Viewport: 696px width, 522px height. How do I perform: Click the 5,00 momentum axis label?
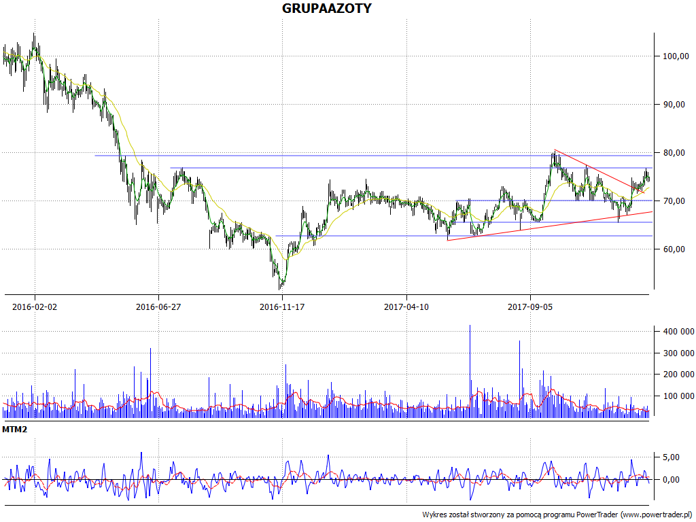(x=671, y=457)
